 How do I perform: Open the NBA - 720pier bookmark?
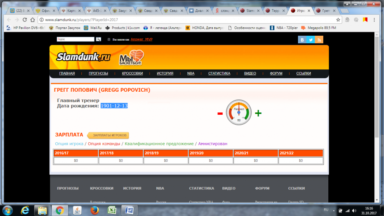[x=284, y=28]
